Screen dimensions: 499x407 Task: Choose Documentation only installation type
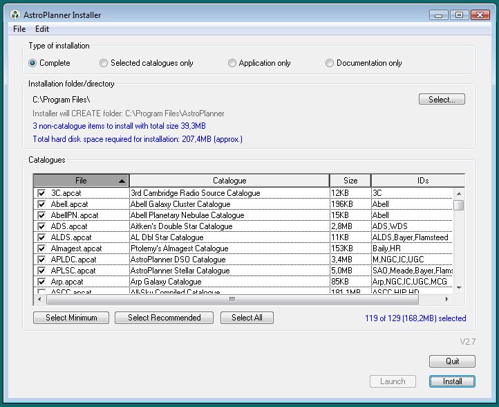click(330, 63)
